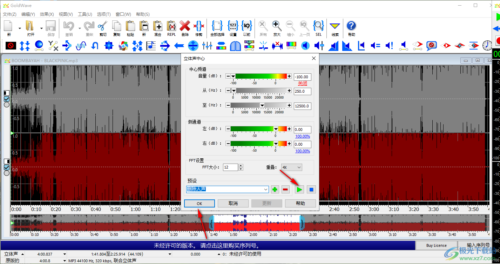This screenshot has width=500, height=264.
Task: Open the 视图(V) menu
Action: (x=66, y=14)
